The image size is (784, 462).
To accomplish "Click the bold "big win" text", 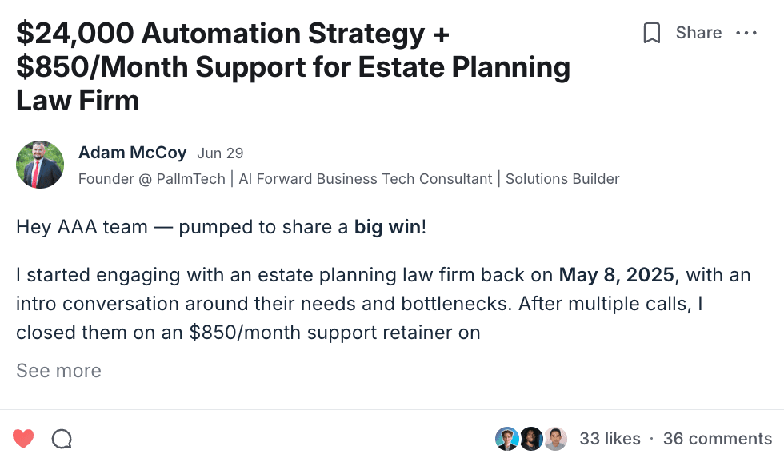I will tap(387, 227).
